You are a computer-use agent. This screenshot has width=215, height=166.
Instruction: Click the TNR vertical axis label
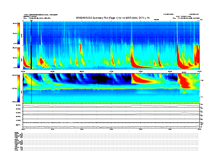click(21, 92)
